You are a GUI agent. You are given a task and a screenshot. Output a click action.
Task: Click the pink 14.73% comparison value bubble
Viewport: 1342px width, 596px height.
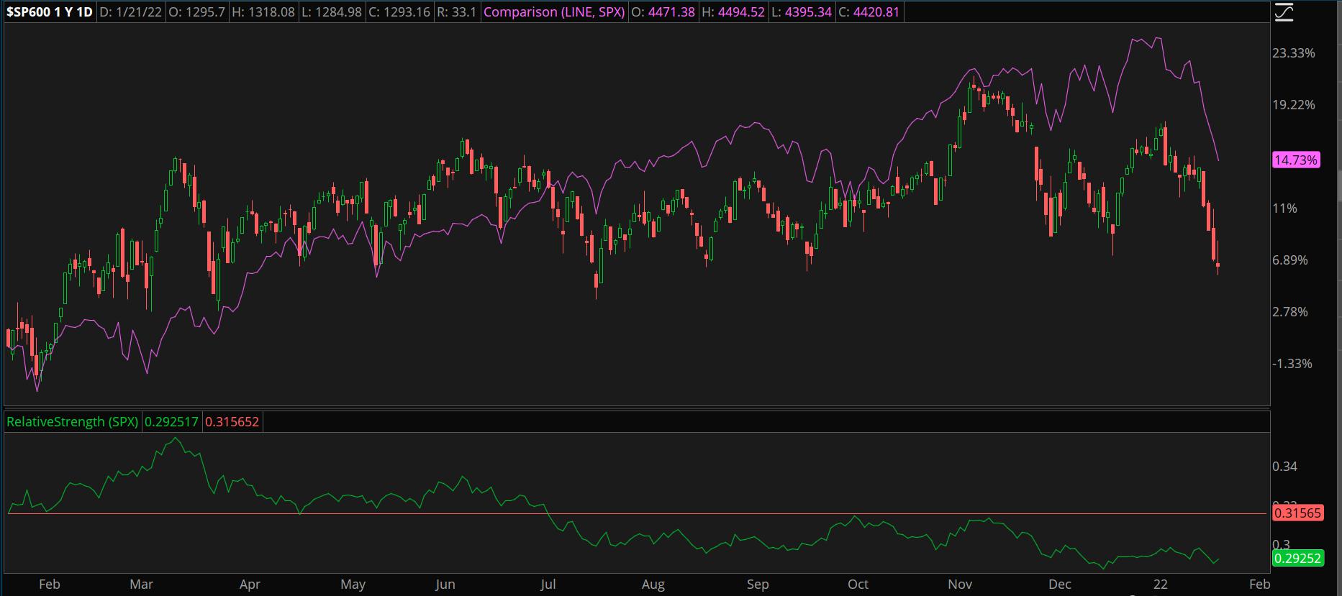click(1296, 160)
